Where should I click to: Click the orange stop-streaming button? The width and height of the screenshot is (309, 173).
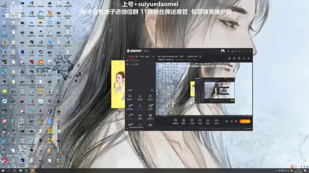click(x=245, y=121)
